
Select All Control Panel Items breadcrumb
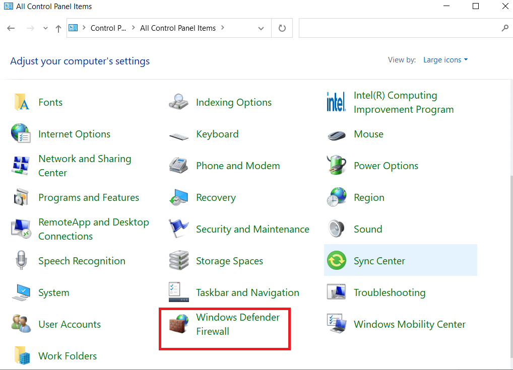(x=178, y=28)
